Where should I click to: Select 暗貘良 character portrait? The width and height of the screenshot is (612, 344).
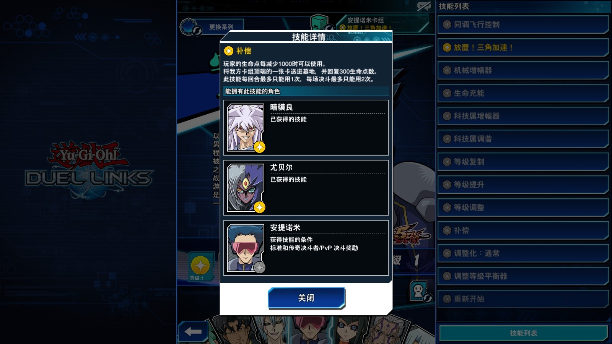246,128
